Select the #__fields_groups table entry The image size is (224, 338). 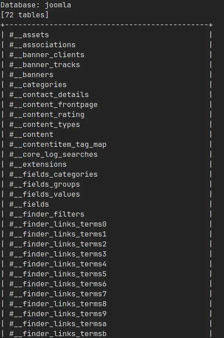(45, 184)
